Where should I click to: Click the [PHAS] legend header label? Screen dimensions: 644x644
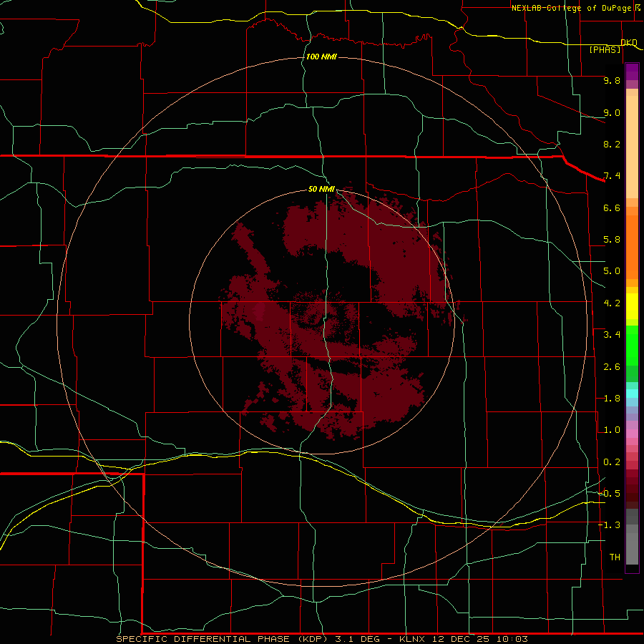[x=605, y=49]
